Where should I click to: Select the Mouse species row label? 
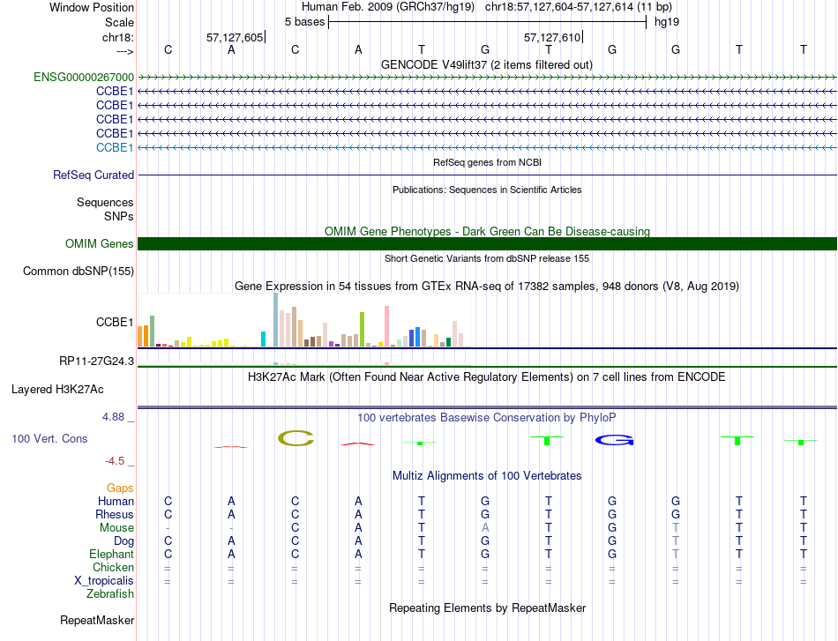point(117,528)
